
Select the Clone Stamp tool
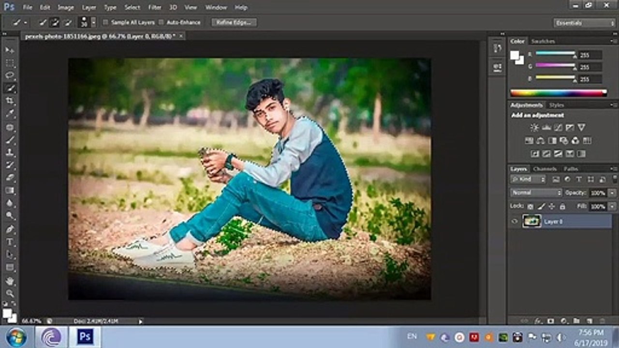10,152
